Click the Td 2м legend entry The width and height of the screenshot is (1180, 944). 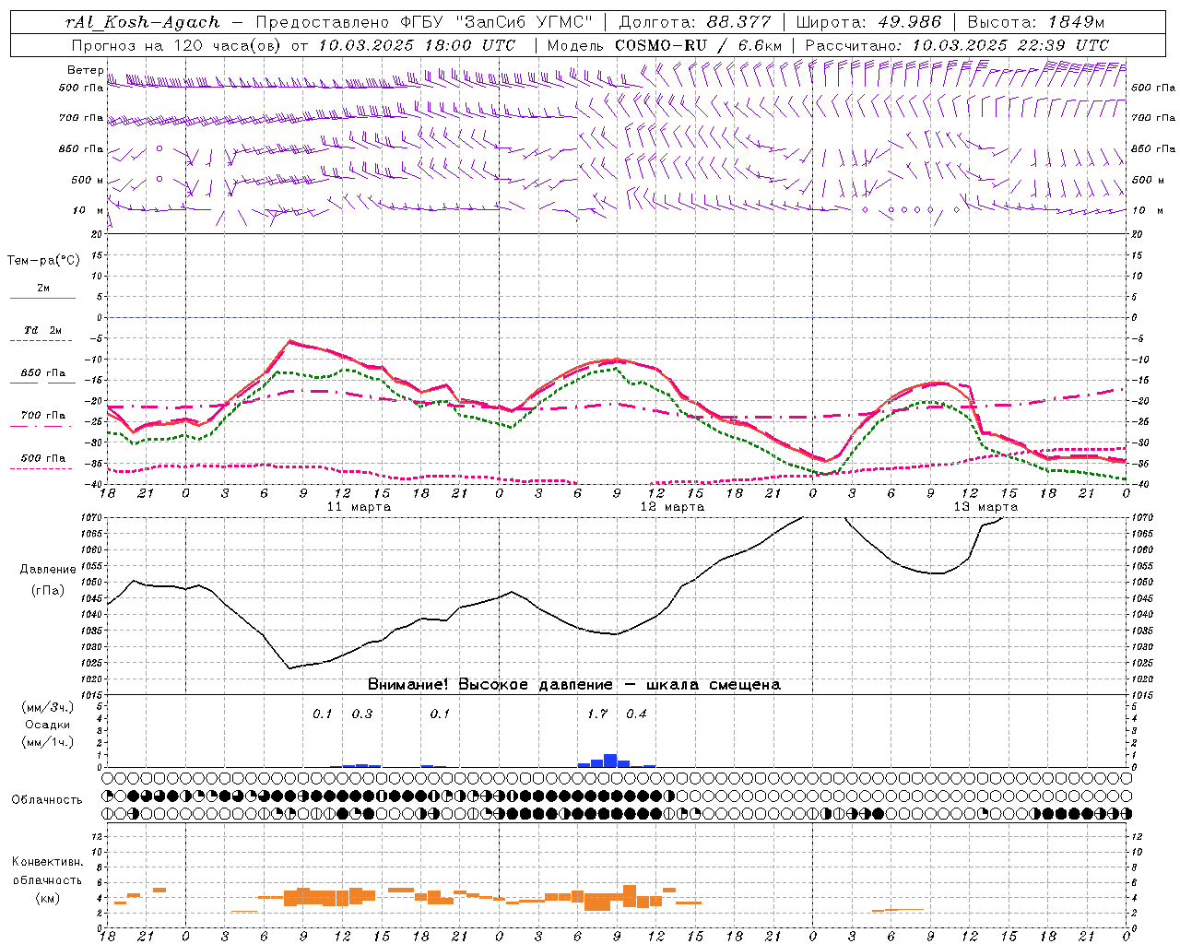pos(43,330)
